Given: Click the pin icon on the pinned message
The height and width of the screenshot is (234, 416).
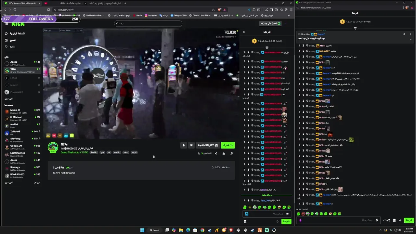Looking at the screenshot, I should pyautogui.click(x=404, y=34).
